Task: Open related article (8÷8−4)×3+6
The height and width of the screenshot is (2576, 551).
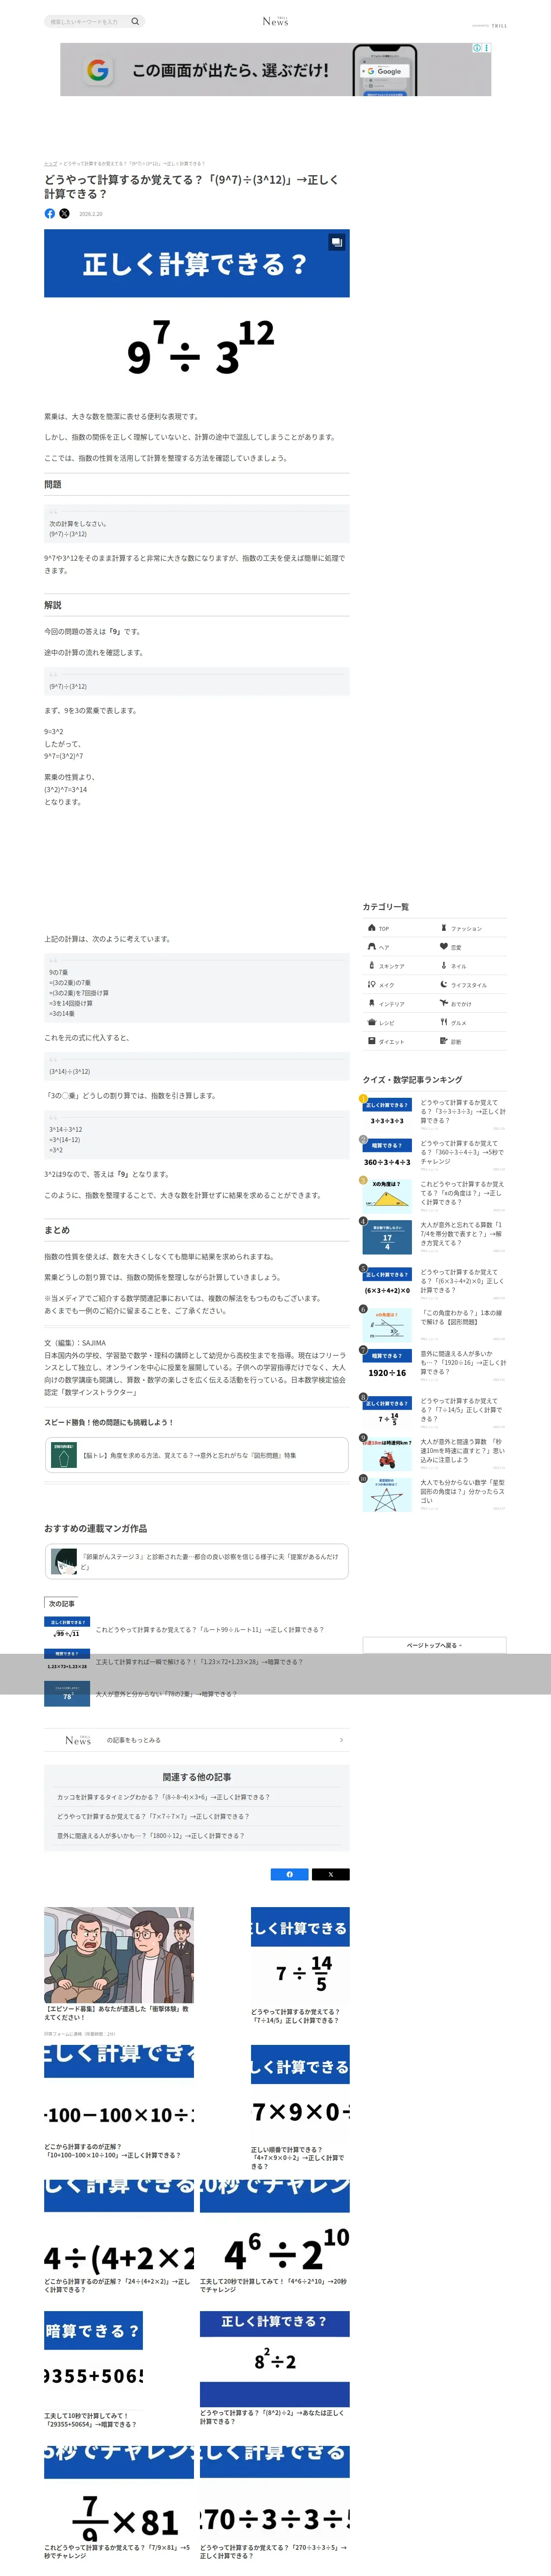Action: click(x=163, y=1797)
